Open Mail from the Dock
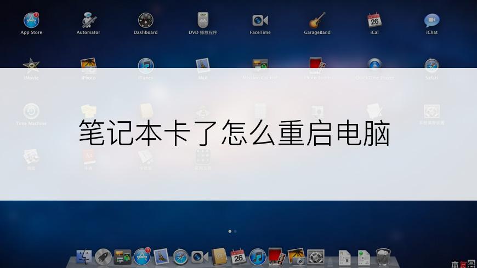Image resolution: width=477 pixels, height=268 pixels. tap(161, 256)
